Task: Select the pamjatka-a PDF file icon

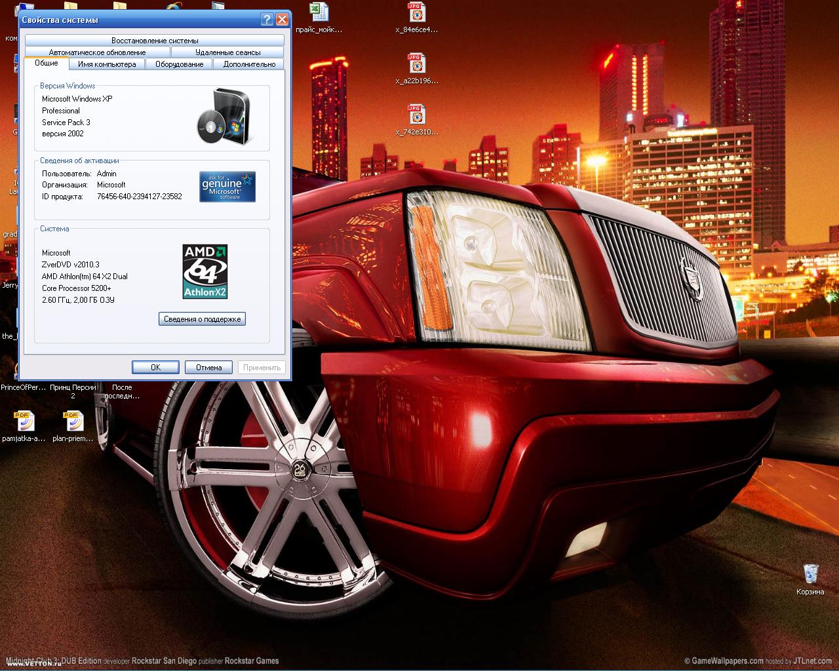Action: coord(24,421)
